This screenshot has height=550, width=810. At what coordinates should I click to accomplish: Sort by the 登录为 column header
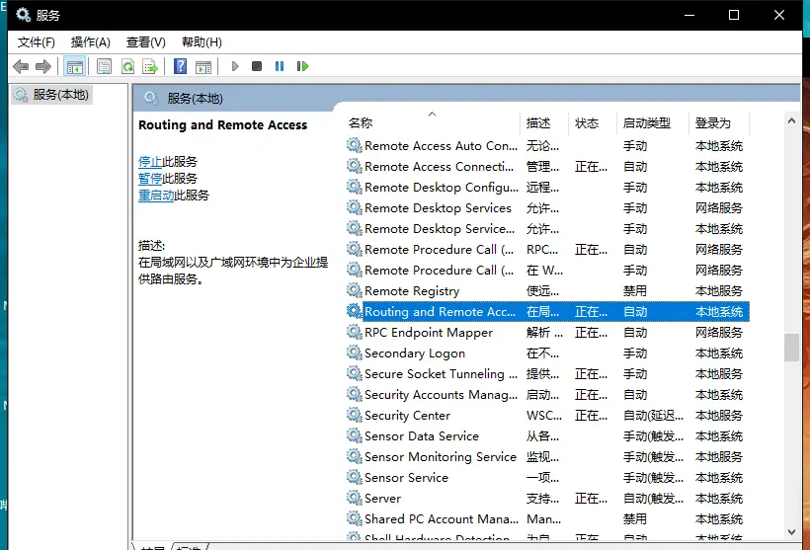[x=719, y=122]
